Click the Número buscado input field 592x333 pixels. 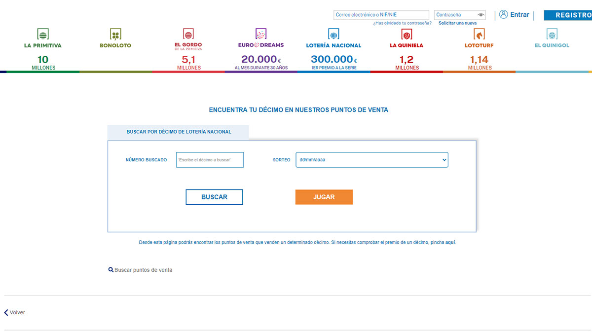click(210, 160)
